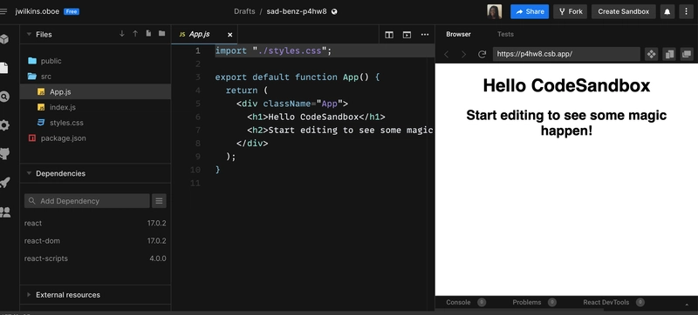Switch to the Tests tab
The image size is (698, 315).
coord(505,34)
